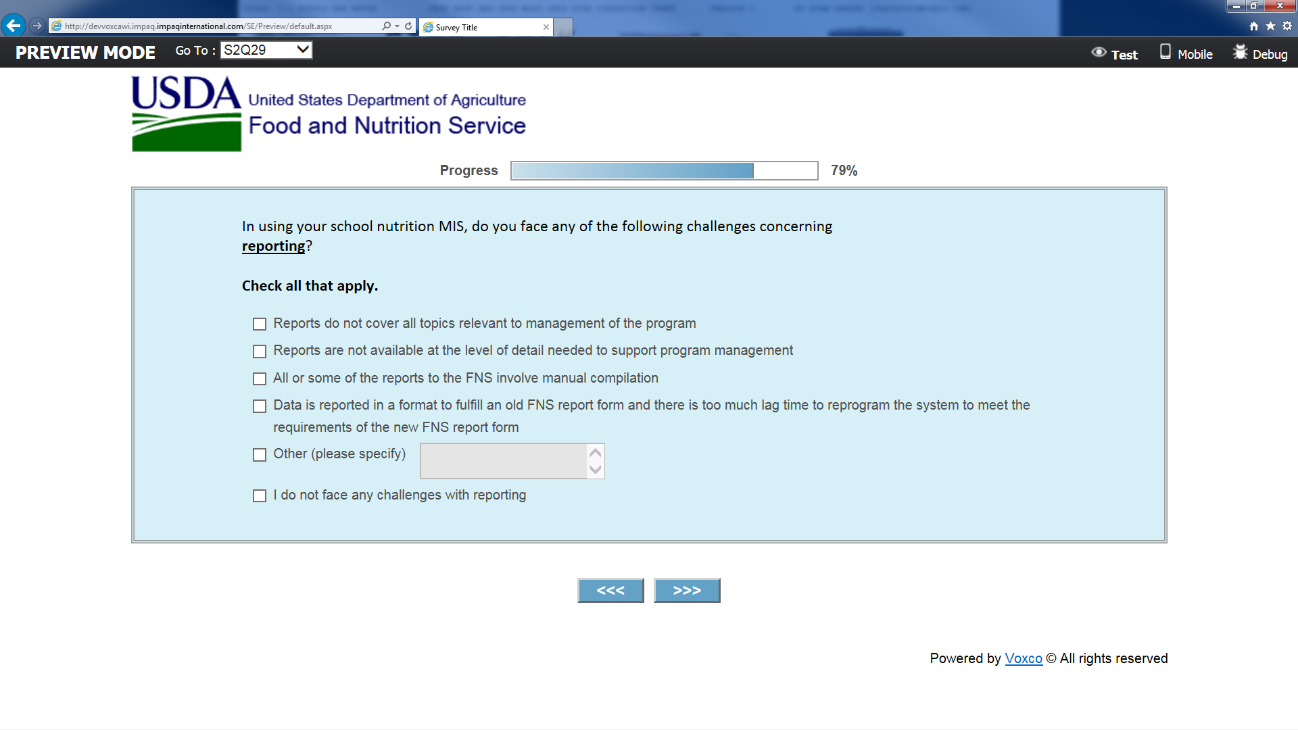Open the Voxco link in footer
Image resolution: width=1298 pixels, height=730 pixels.
click(x=1023, y=658)
